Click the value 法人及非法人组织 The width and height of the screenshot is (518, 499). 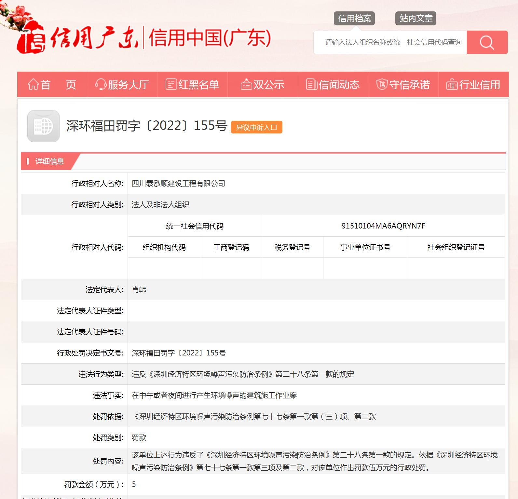coord(160,205)
